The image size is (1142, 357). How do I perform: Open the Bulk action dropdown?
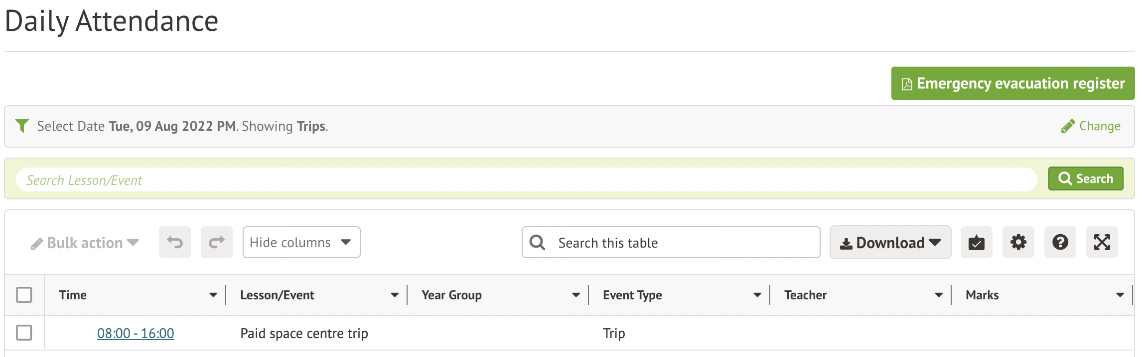click(85, 243)
